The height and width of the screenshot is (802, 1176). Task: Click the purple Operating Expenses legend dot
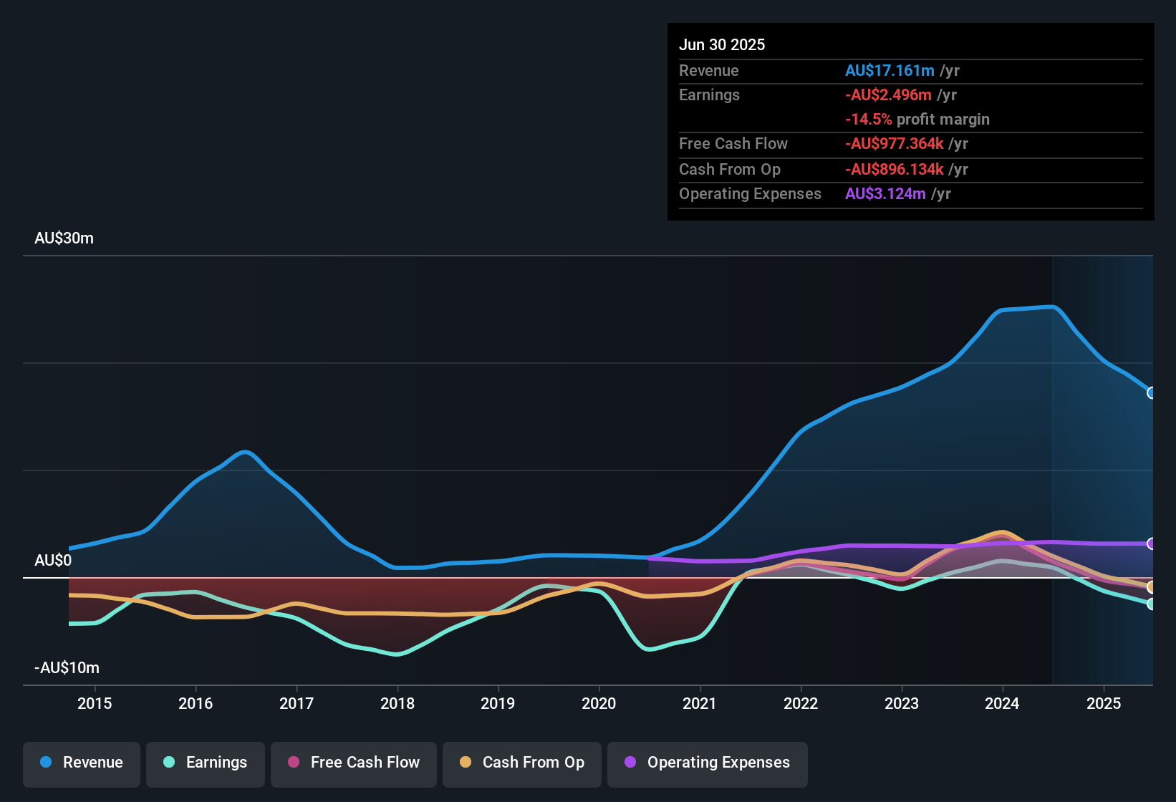630,762
